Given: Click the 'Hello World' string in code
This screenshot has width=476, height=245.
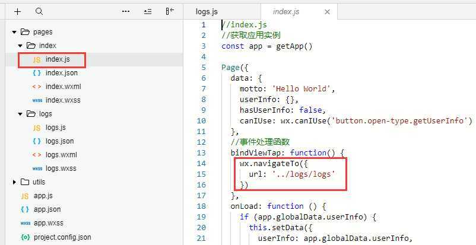Looking at the screenshot, I should coord(302,88).
